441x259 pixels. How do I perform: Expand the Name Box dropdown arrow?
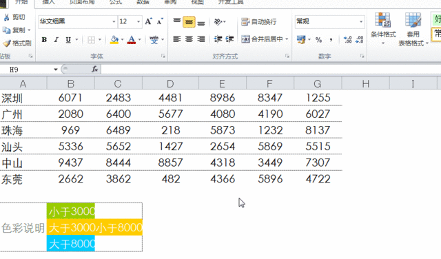[56, 70]
